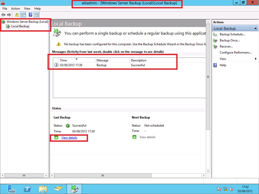Click center pane horizontal scroll right arrow

[203, 176]
